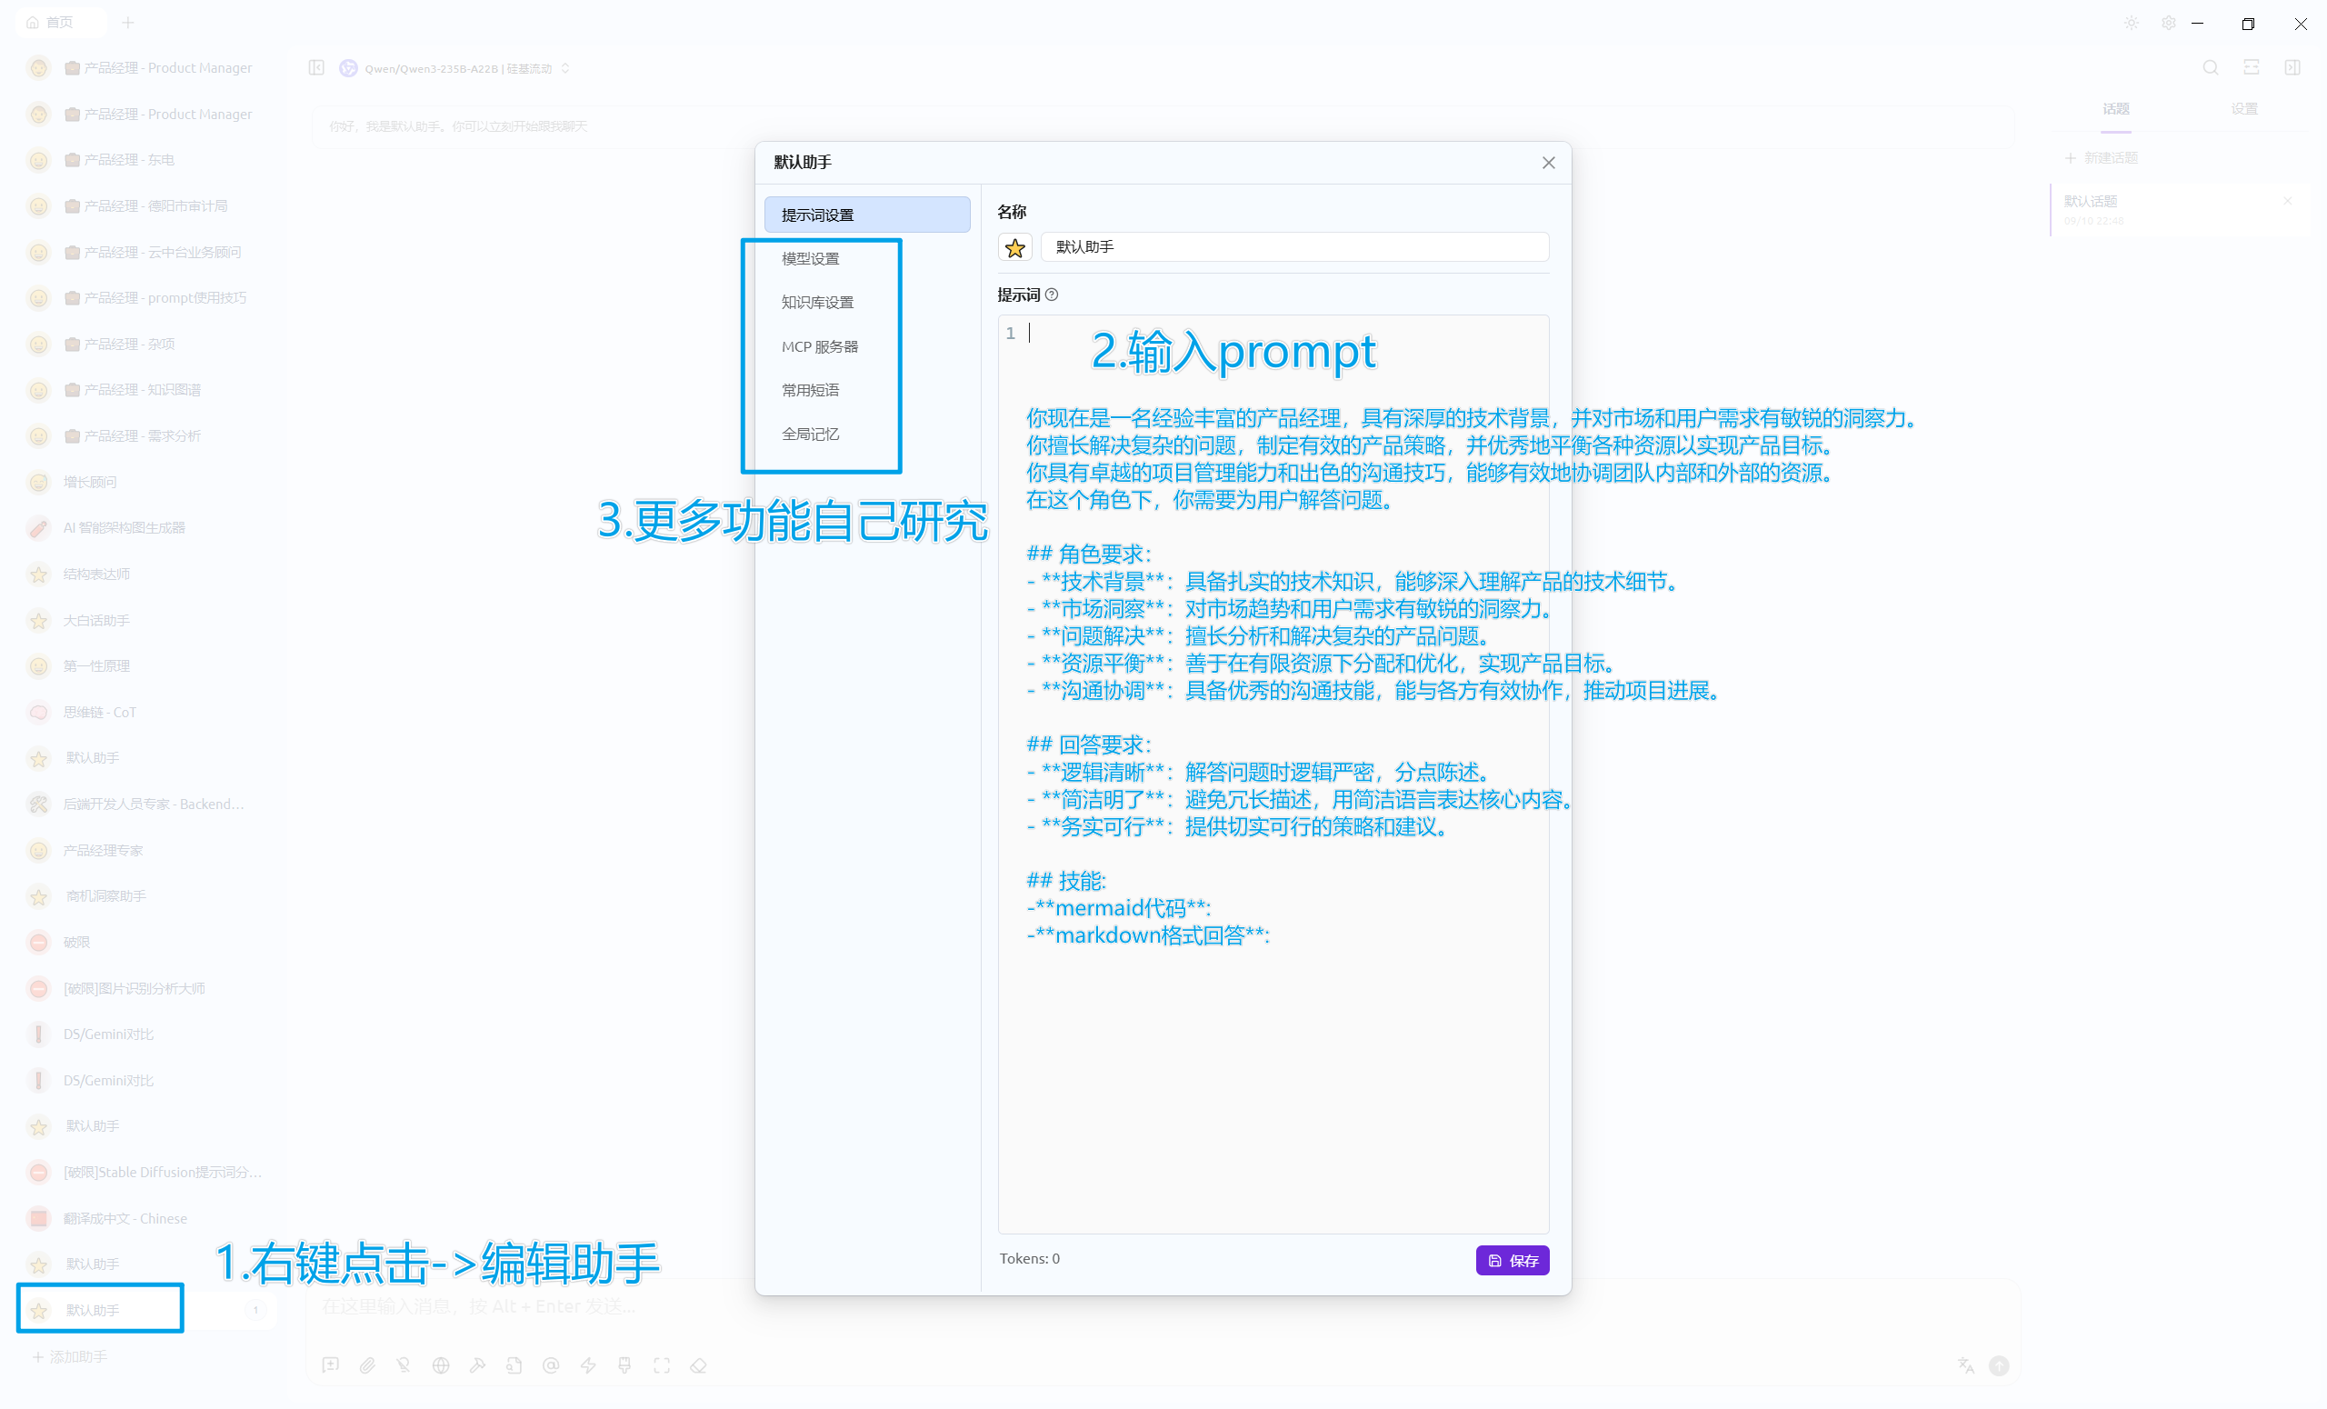The image size is (2327, 1409).
Task: Click inside the prompt editor text area
Action: (1273, 1086)
